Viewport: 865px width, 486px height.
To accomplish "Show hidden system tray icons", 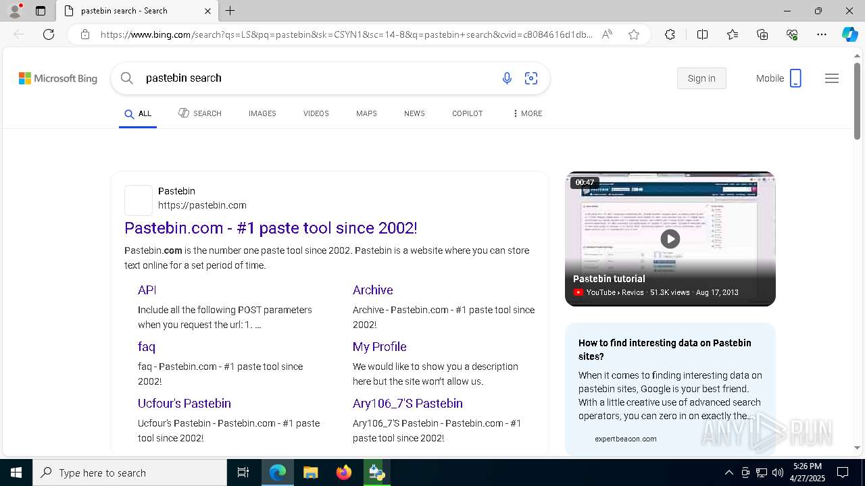I will (728, 473).
